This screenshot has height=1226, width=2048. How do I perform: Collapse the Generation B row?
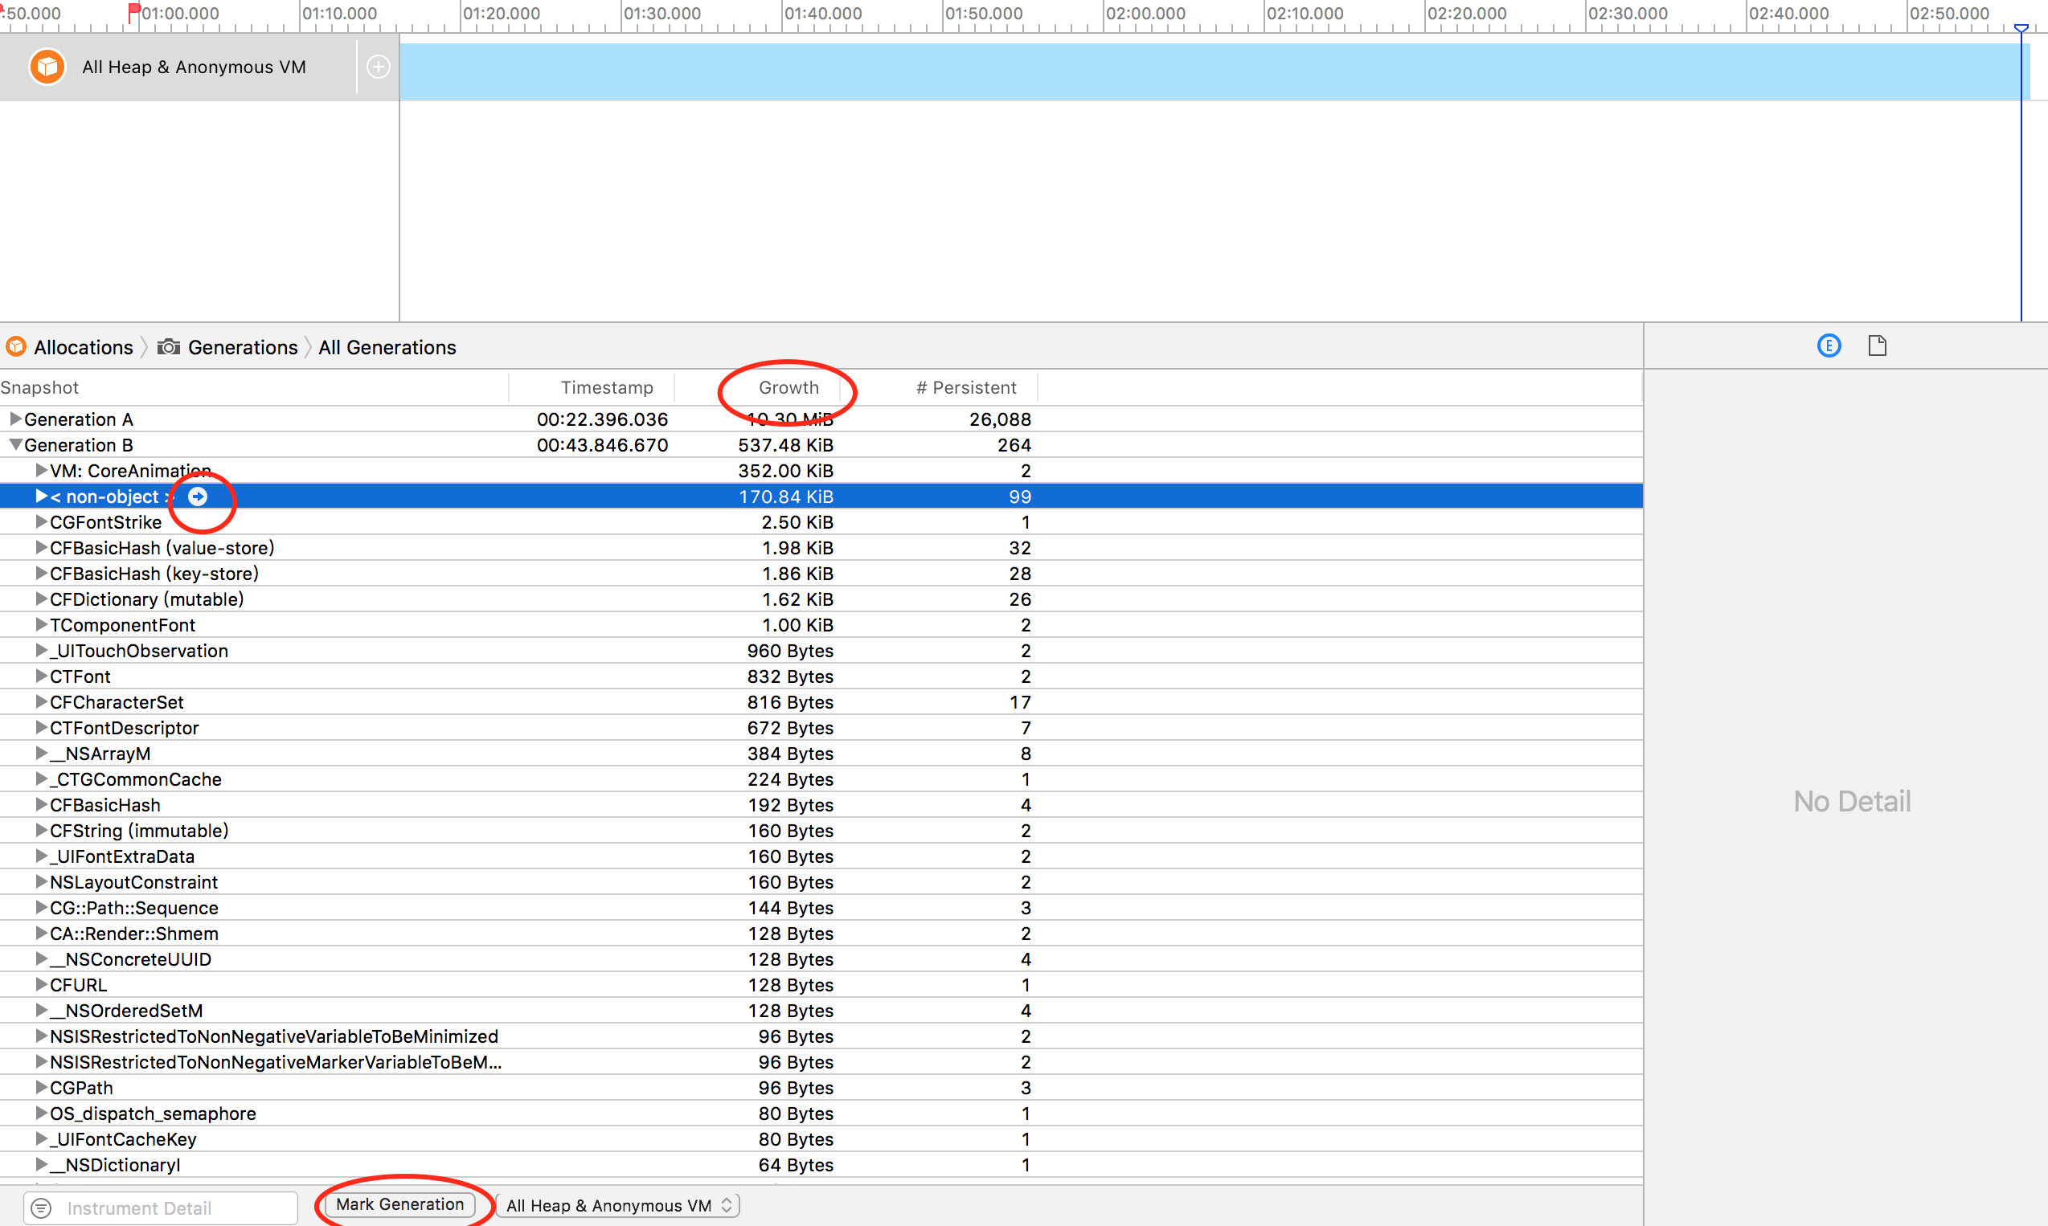pyautogui.click(x=15, y=444)
